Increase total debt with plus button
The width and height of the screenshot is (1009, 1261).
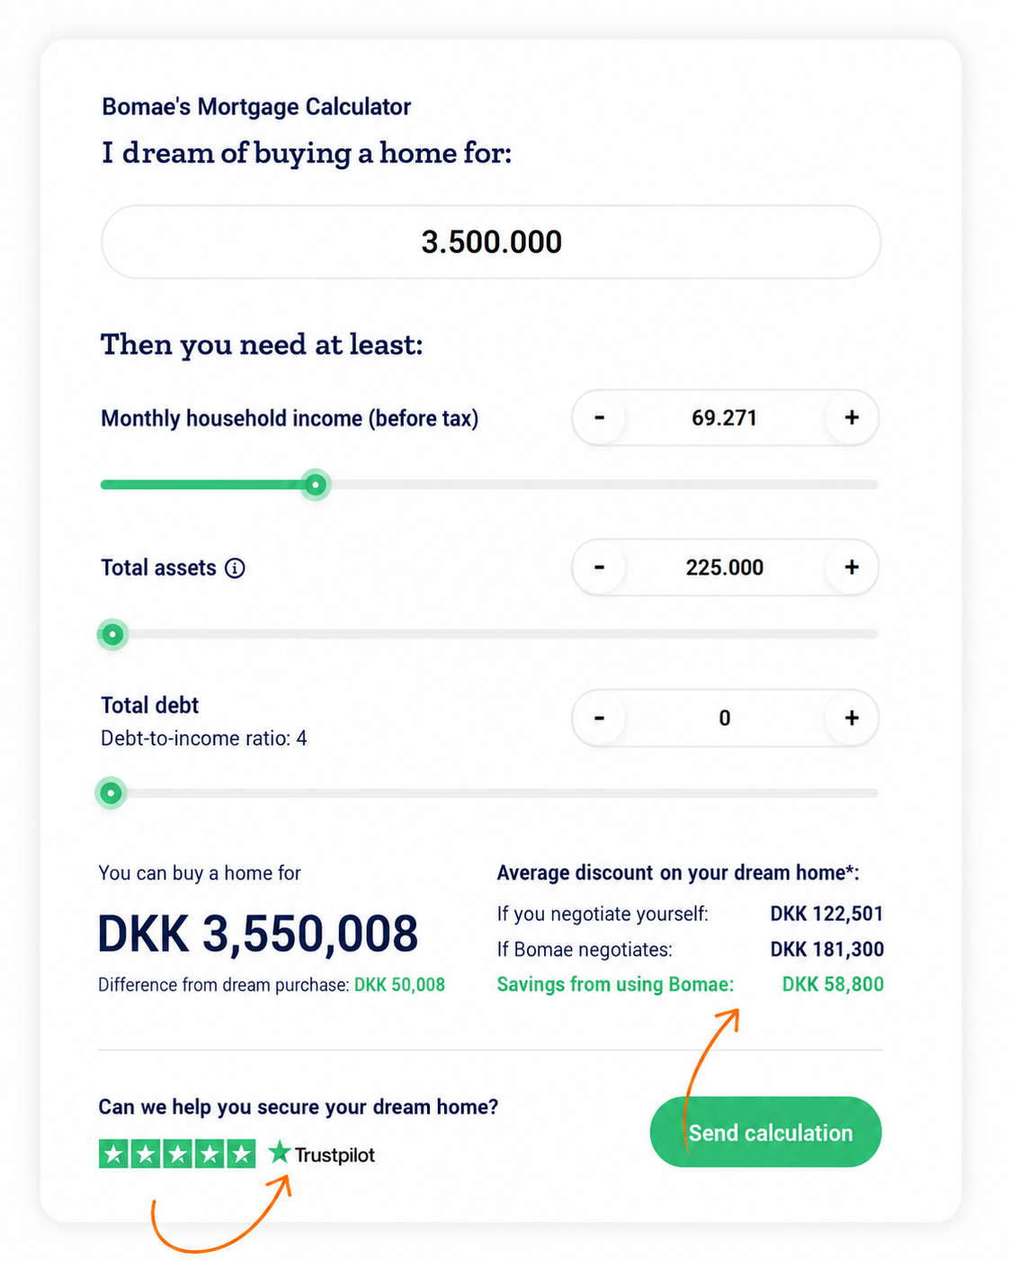(852, 718)
